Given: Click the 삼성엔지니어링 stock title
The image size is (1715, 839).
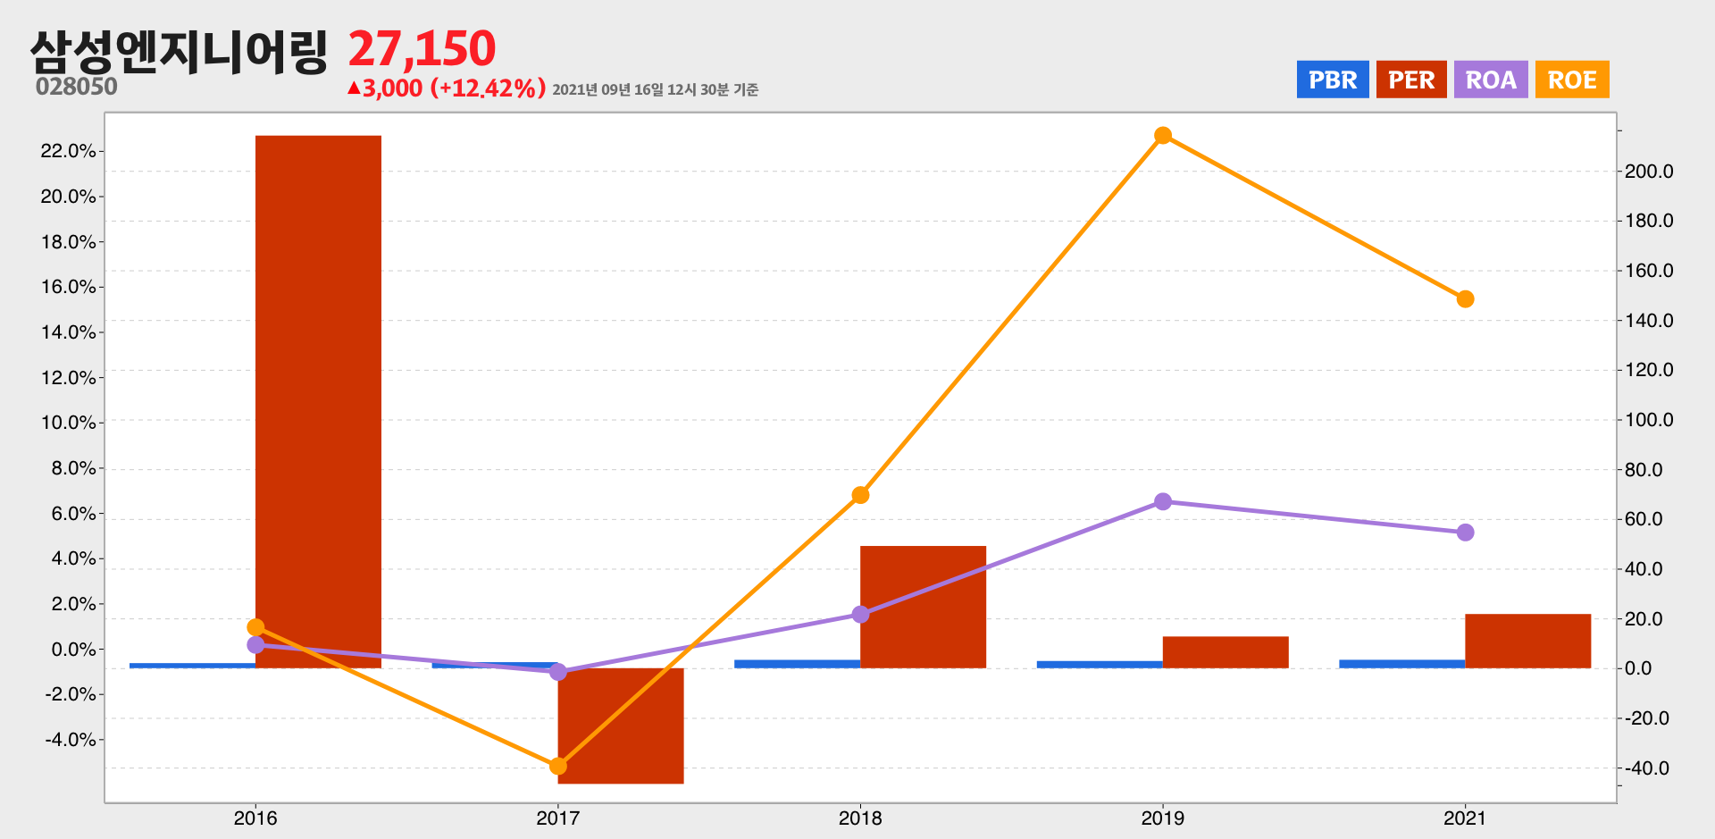Looking at the screenshot, I should point(179,51).
